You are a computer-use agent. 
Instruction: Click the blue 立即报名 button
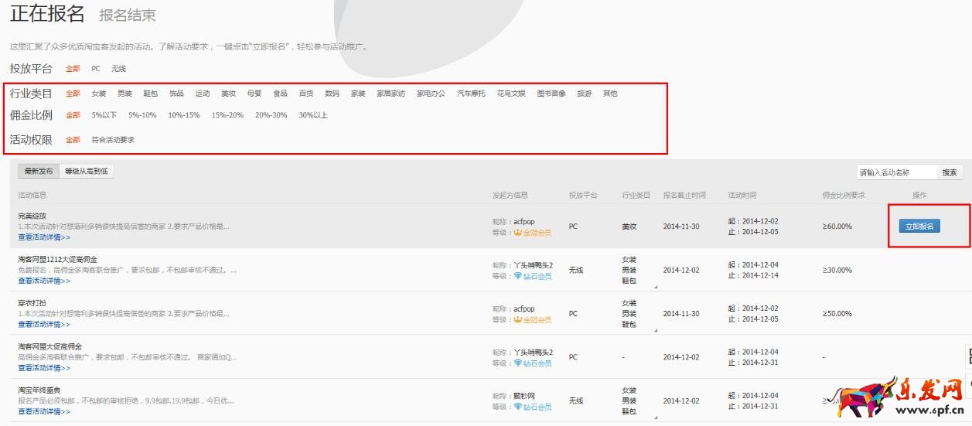pyautogui.click(x=919, y=227)
